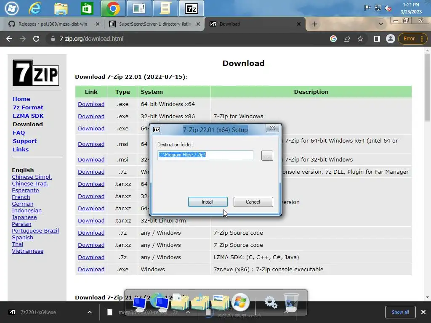Open the Support sidebar link

coord(24,141)
